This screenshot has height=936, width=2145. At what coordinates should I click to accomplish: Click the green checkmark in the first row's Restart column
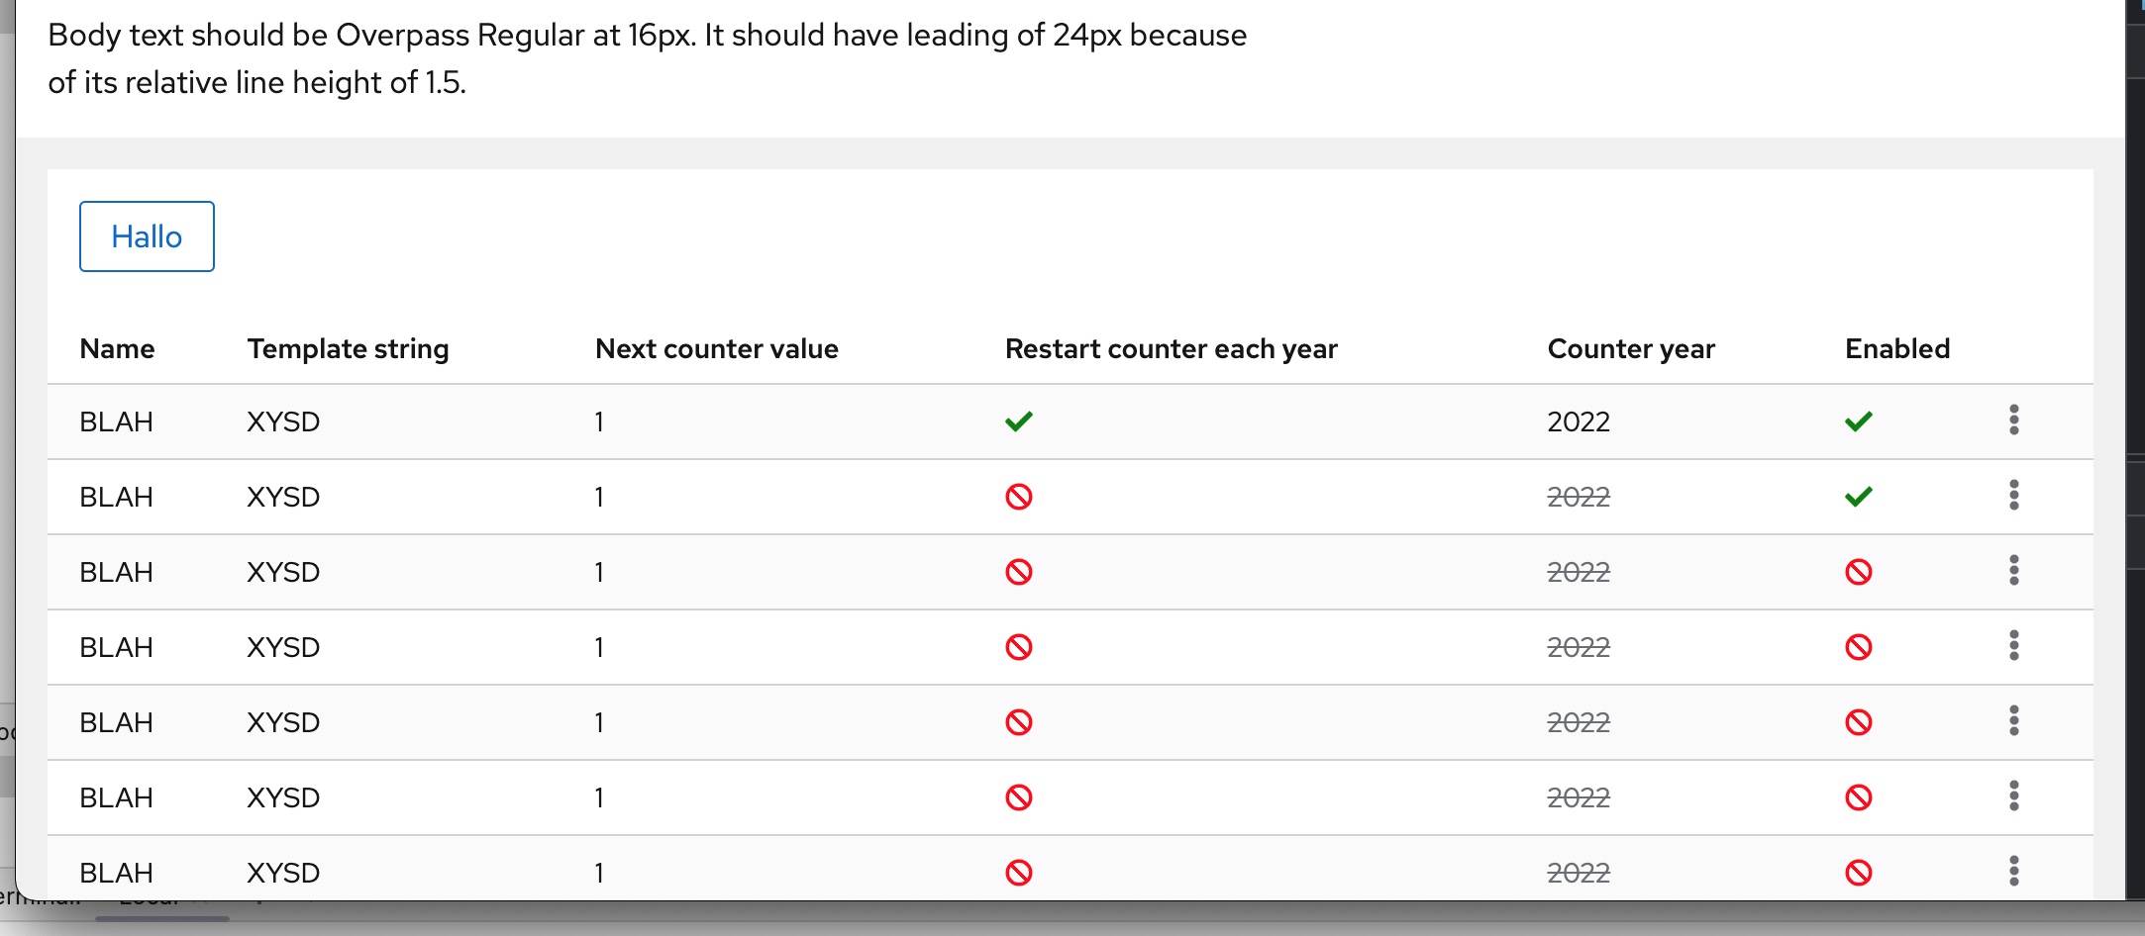click(x=1020, y=421)
